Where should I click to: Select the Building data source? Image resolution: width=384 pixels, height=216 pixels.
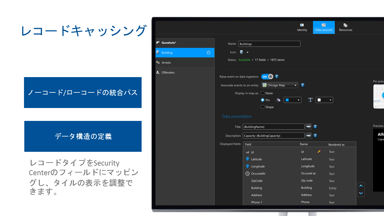click(x=185, y=52)
